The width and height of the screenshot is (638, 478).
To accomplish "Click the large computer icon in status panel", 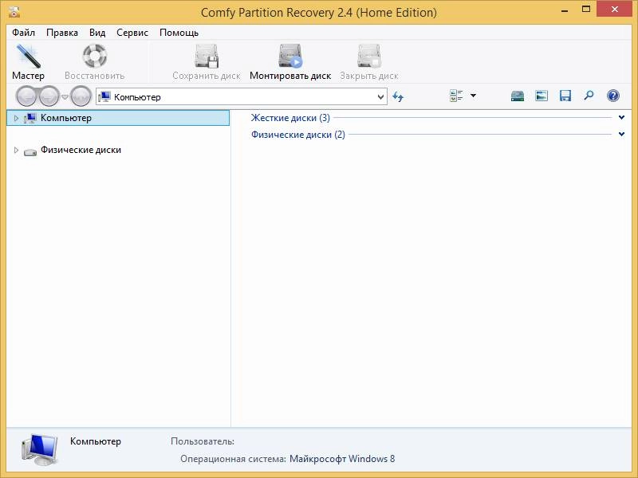I will (39, 449).
